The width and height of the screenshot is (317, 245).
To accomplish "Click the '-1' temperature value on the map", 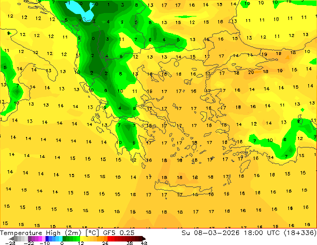I will tap(67, 3).
